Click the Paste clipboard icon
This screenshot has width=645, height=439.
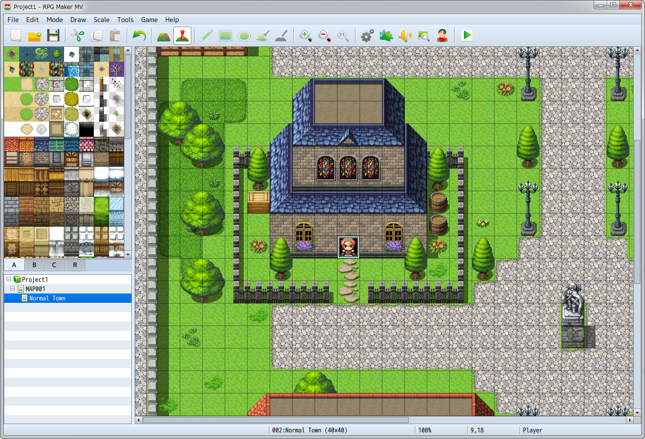point(115,36)
